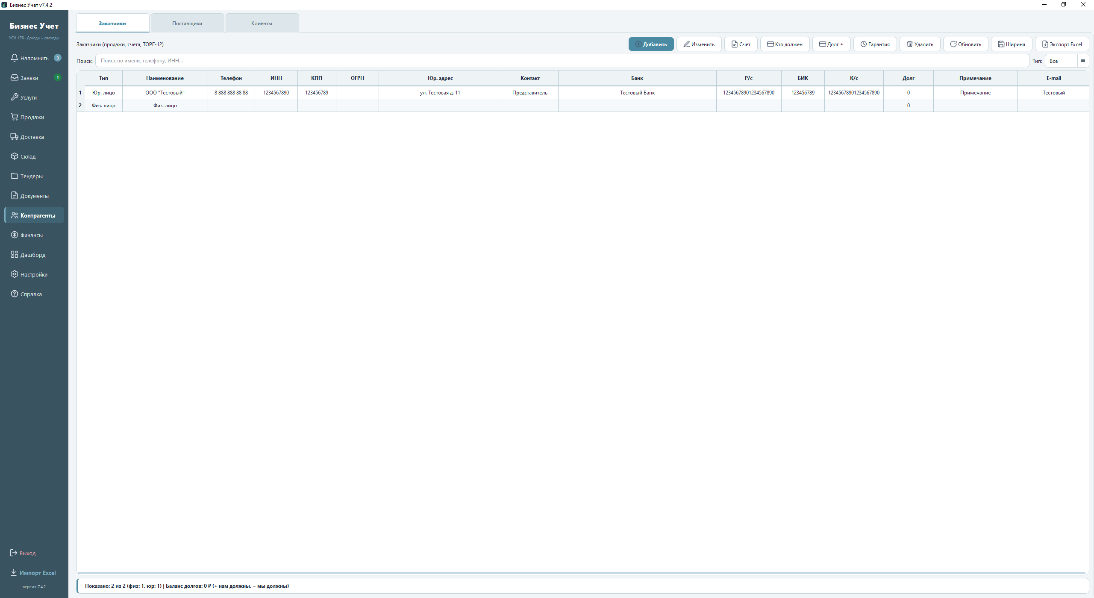Open the Дашборд dashboard
Image resolution: width=1094 pixels, height=598 pixels.
click(34, 255)
